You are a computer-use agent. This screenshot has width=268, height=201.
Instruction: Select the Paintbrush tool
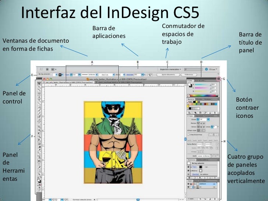pos(39,110)
